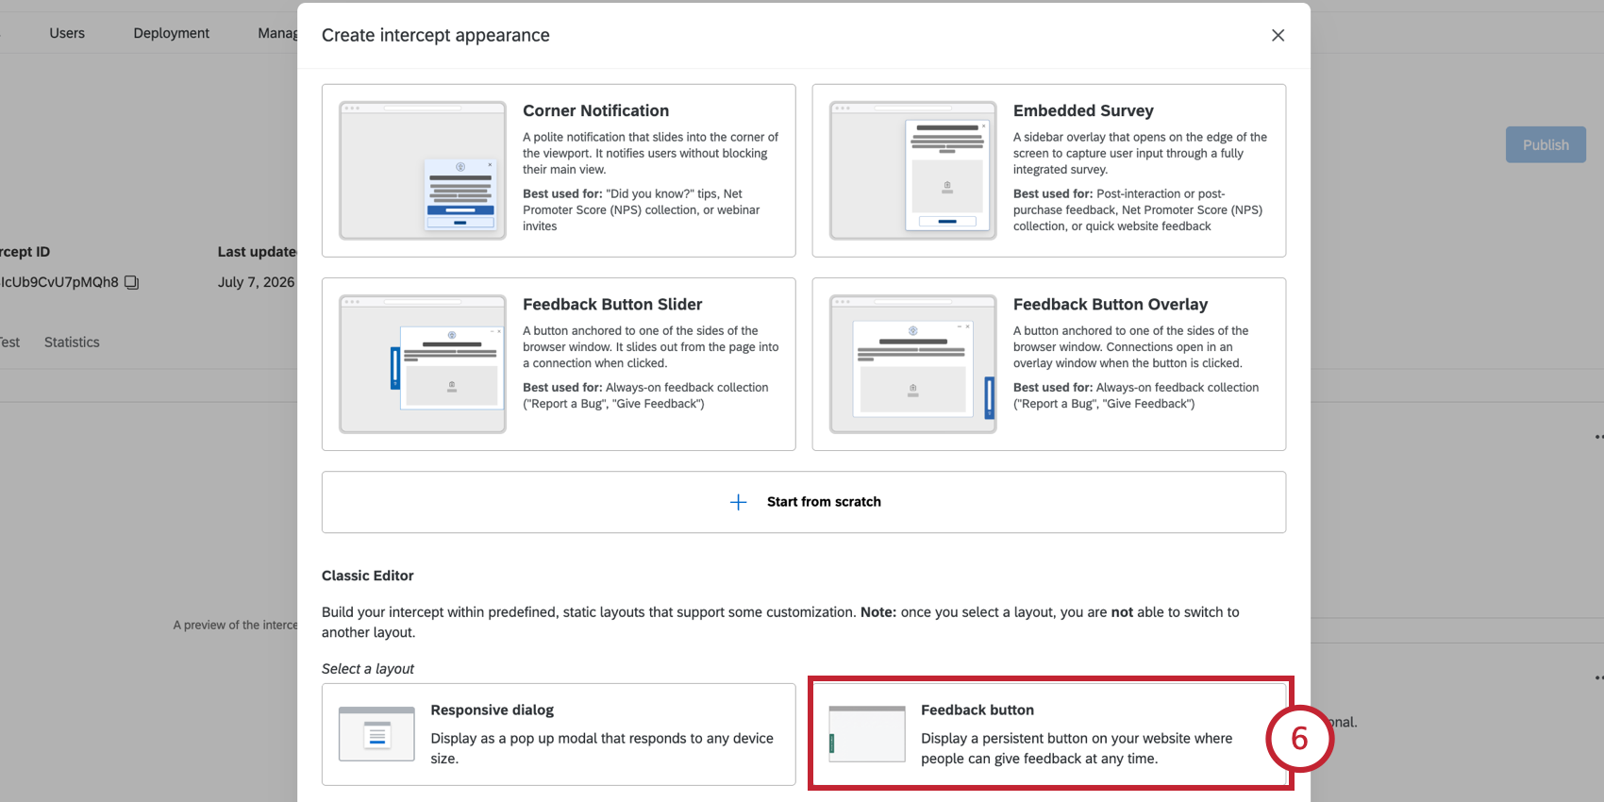The width and height of the screenshot is (1604, 802).
Task: Open the Users tab in the background page
Action: [67, 33]
